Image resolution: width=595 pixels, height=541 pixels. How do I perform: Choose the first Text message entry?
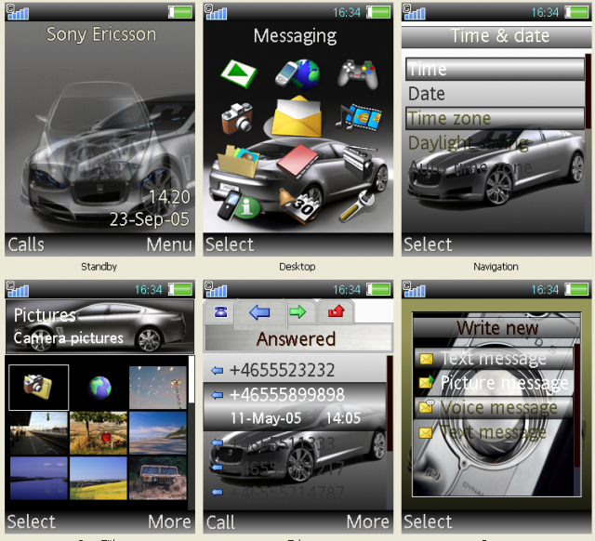point(494,358)
